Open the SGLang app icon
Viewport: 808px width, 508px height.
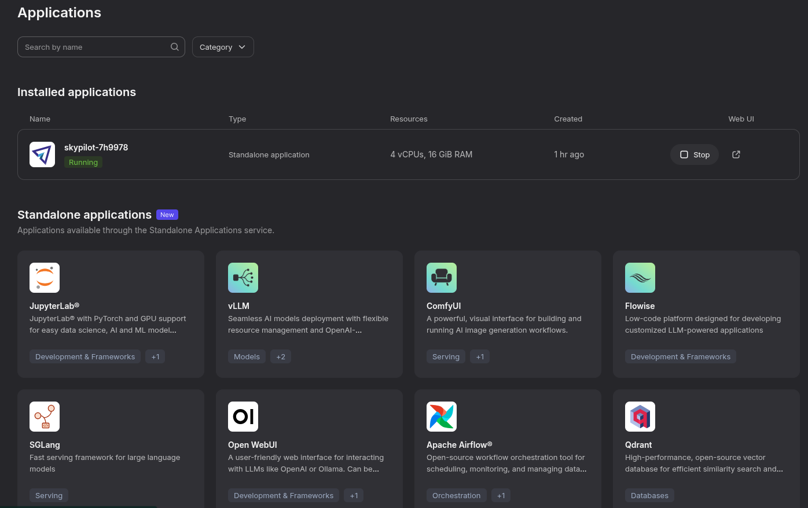(45, 417)
